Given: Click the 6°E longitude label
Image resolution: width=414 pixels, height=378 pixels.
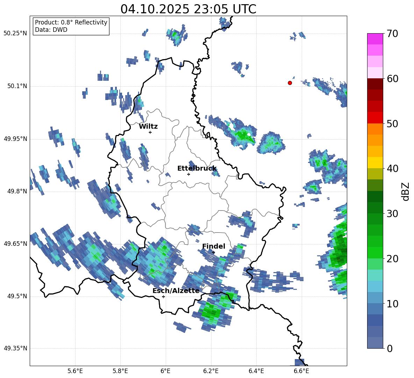Looking at the screenshot, I should 165,371.
